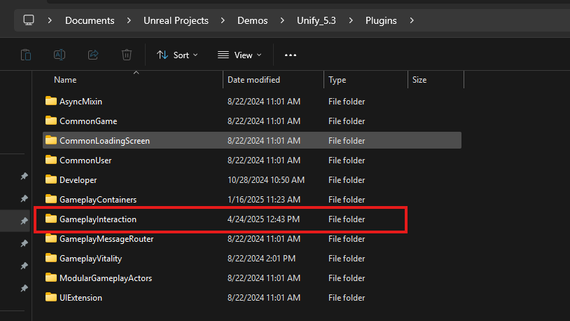Click the pin icon beside the GameplayVitality row

click(24, 266)
